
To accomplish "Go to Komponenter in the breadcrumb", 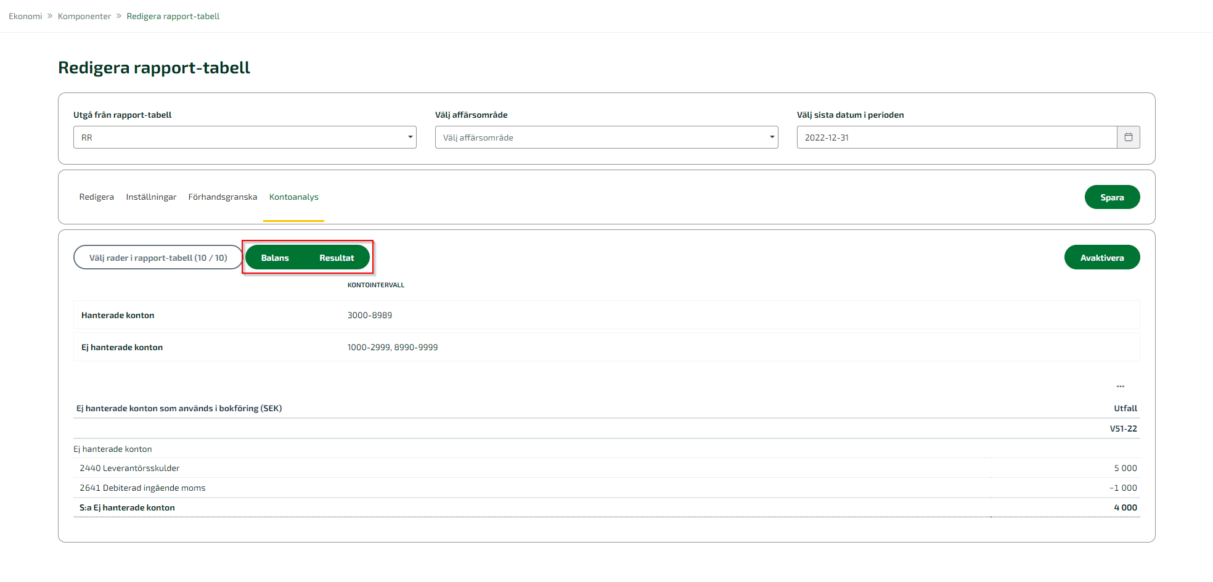I will (x=84, y=16).
